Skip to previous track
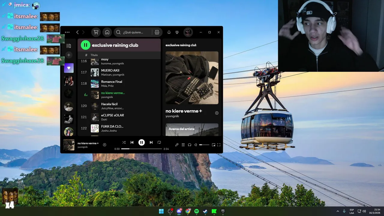The image size is (384, 216). [132, 142]
